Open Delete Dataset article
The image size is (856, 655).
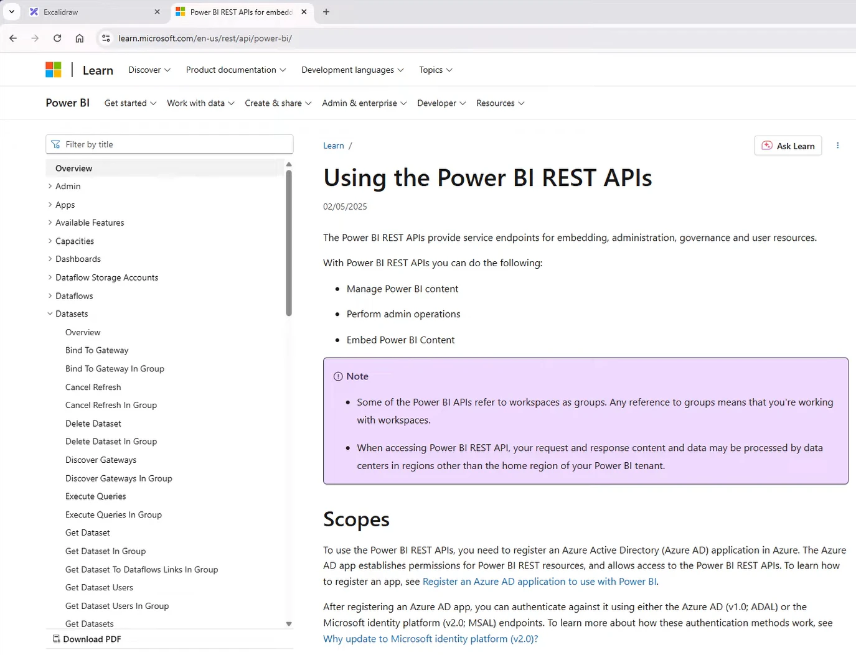pyautogui.click(x=93, y=424)
